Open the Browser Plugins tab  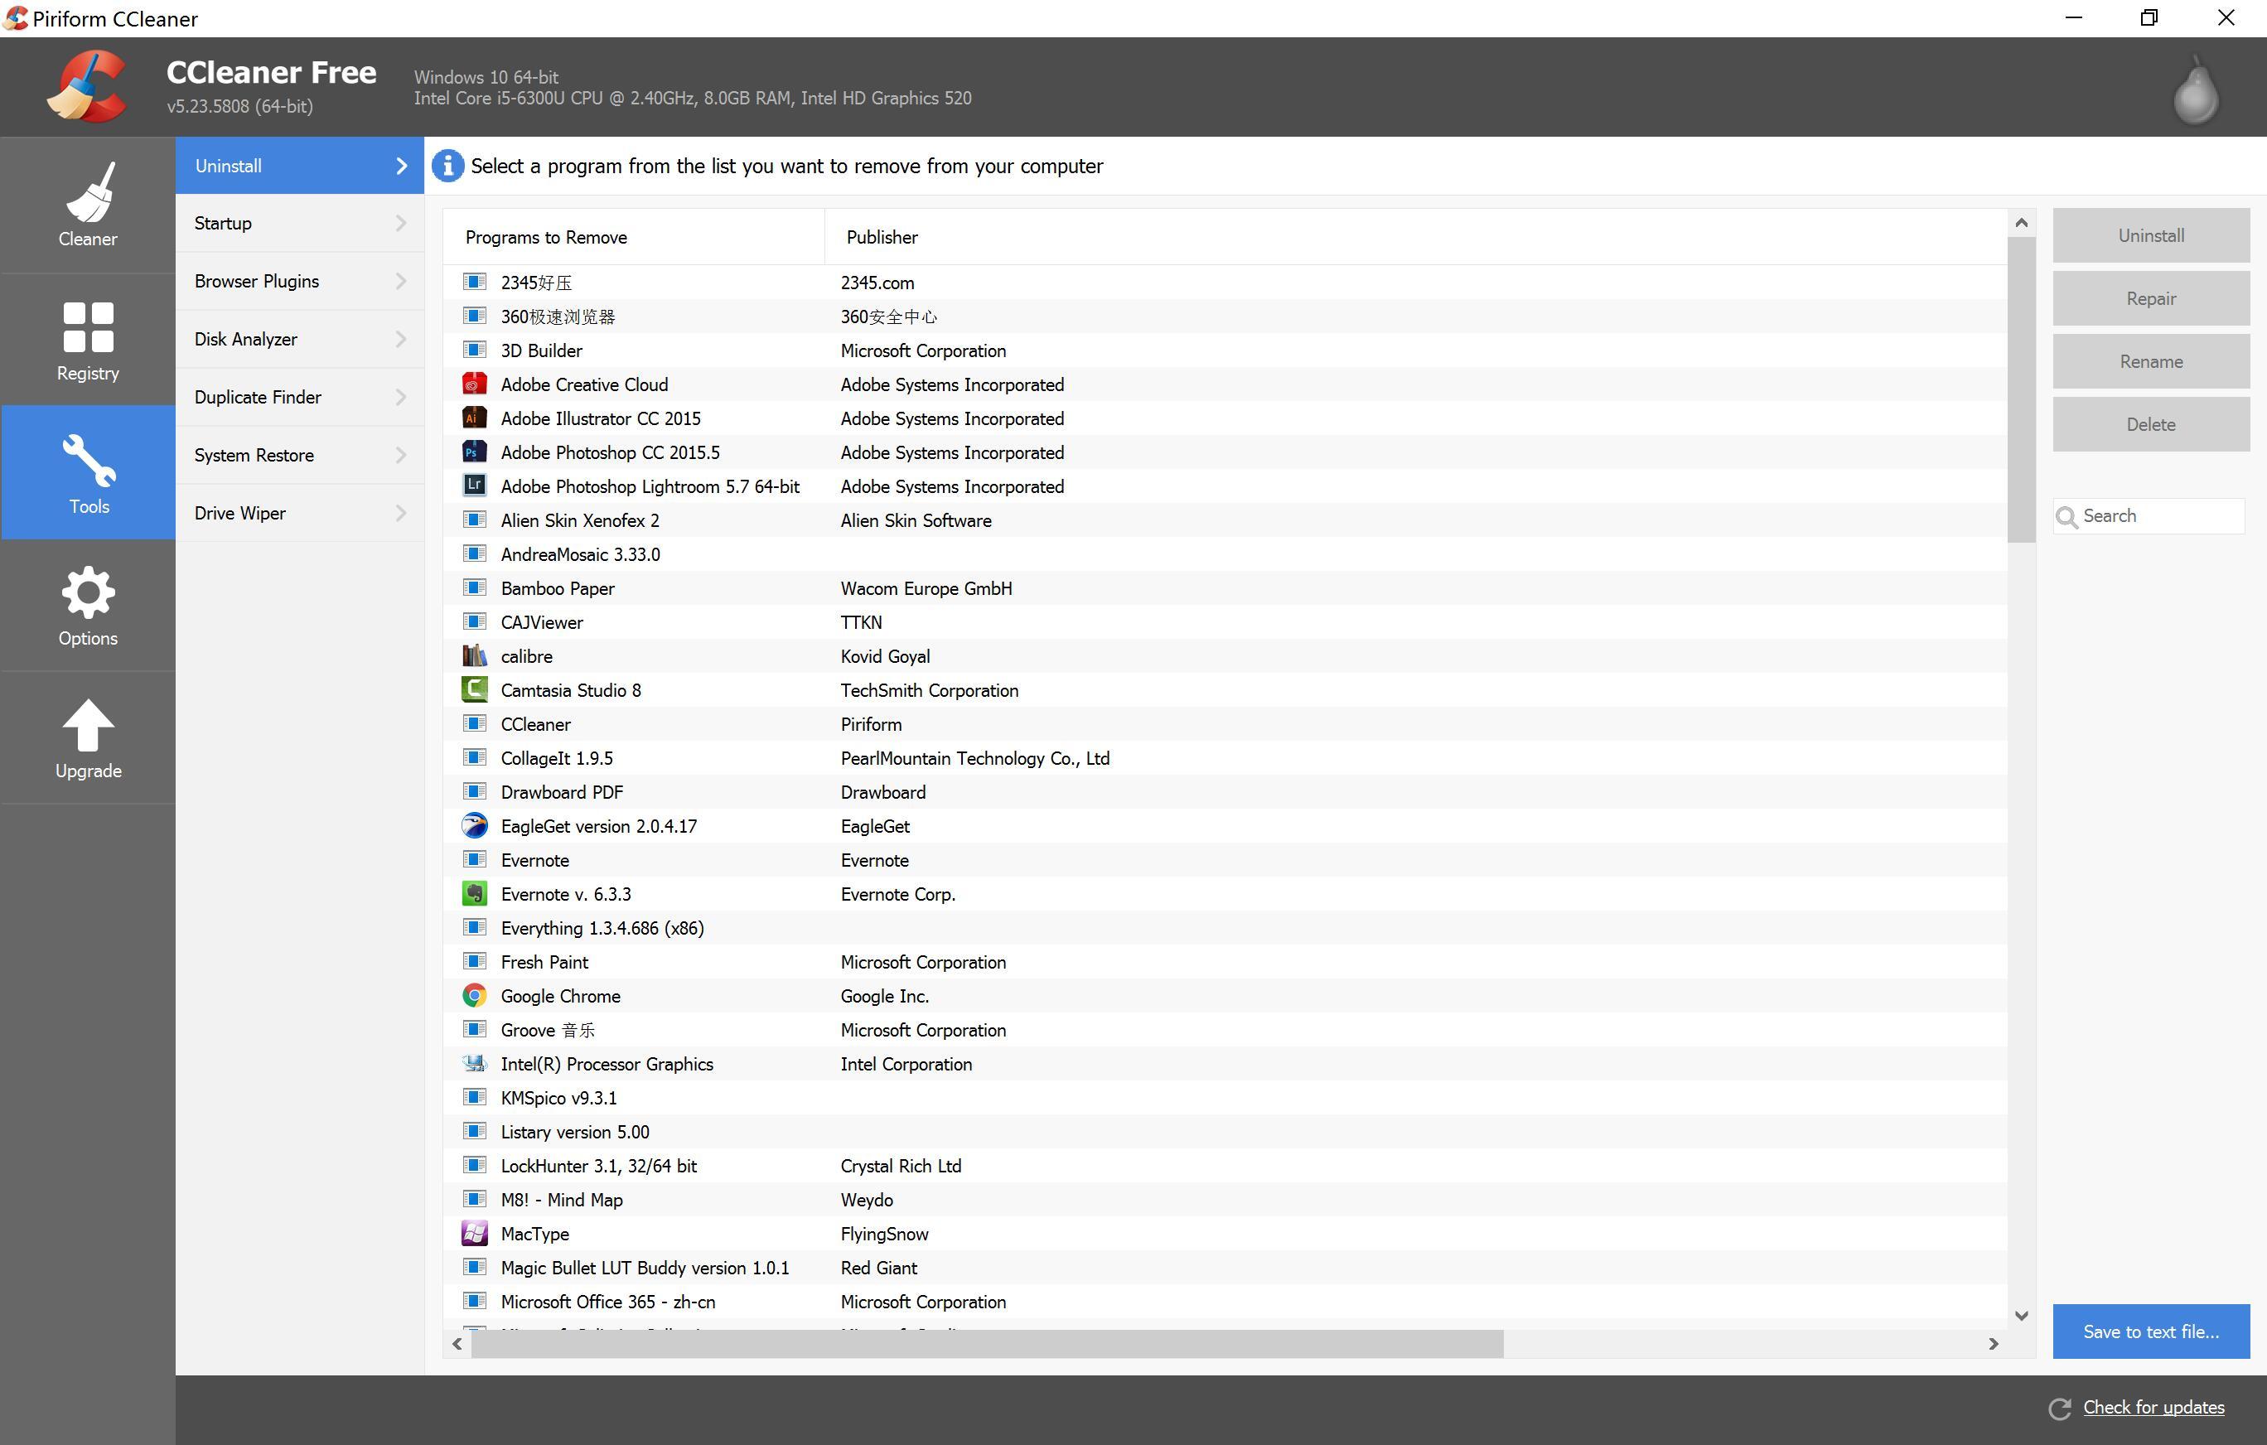pos(257,282)
